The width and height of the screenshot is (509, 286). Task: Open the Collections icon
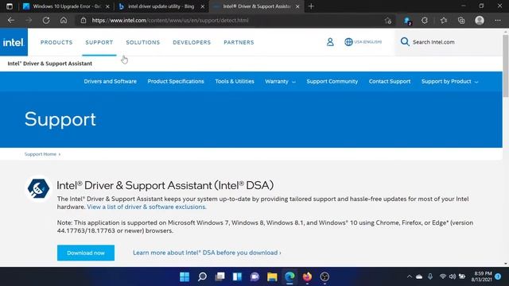[461, 21]
